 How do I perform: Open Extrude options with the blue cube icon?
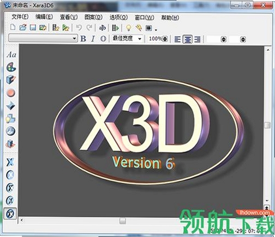tap(11, 80)
